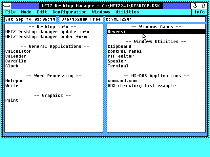
Task: Click the Word Processing section header
Action: pos(54,76)
